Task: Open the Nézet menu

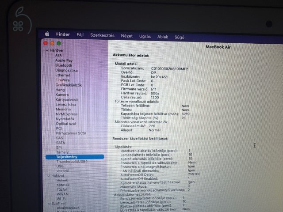Action: click(127, 36)
